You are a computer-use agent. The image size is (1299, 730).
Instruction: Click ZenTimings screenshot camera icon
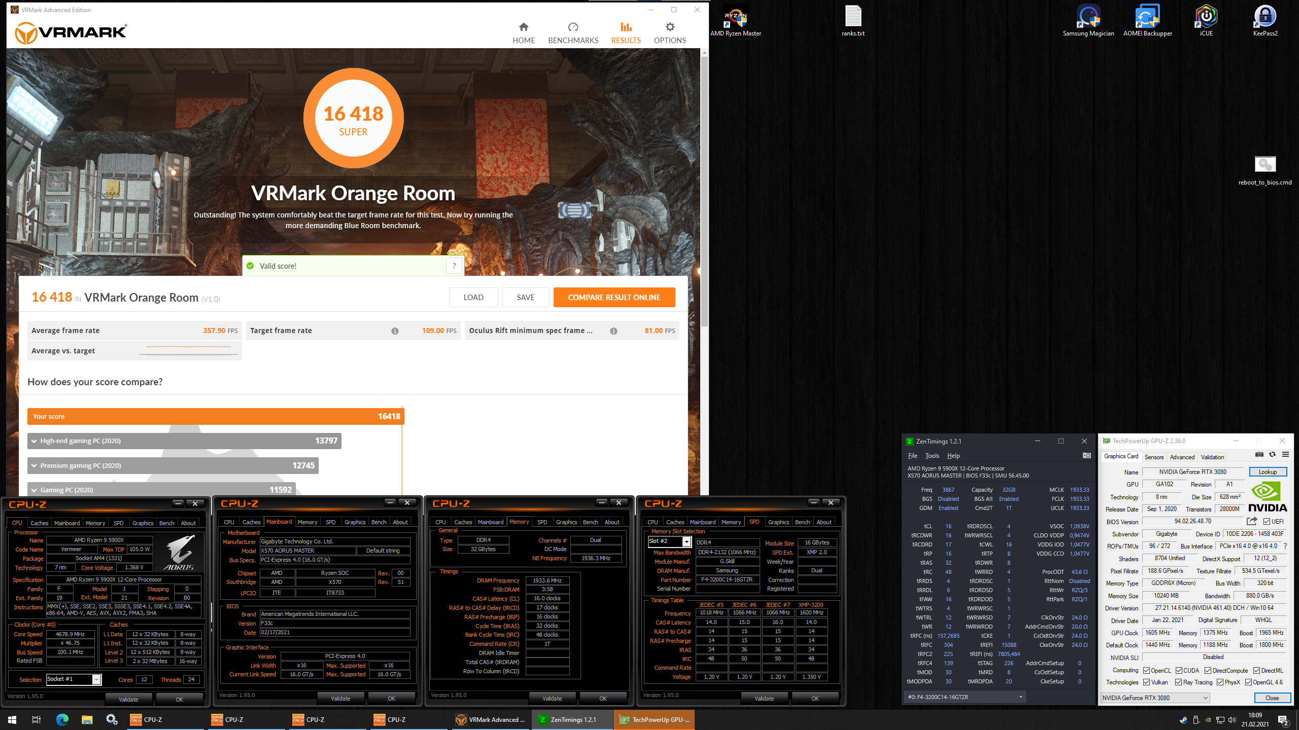[x=1086, y=455]
